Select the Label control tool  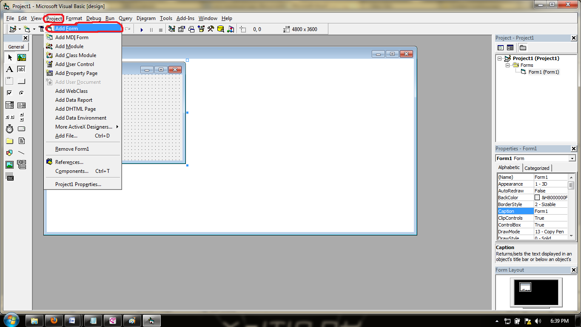coord(10,69)
